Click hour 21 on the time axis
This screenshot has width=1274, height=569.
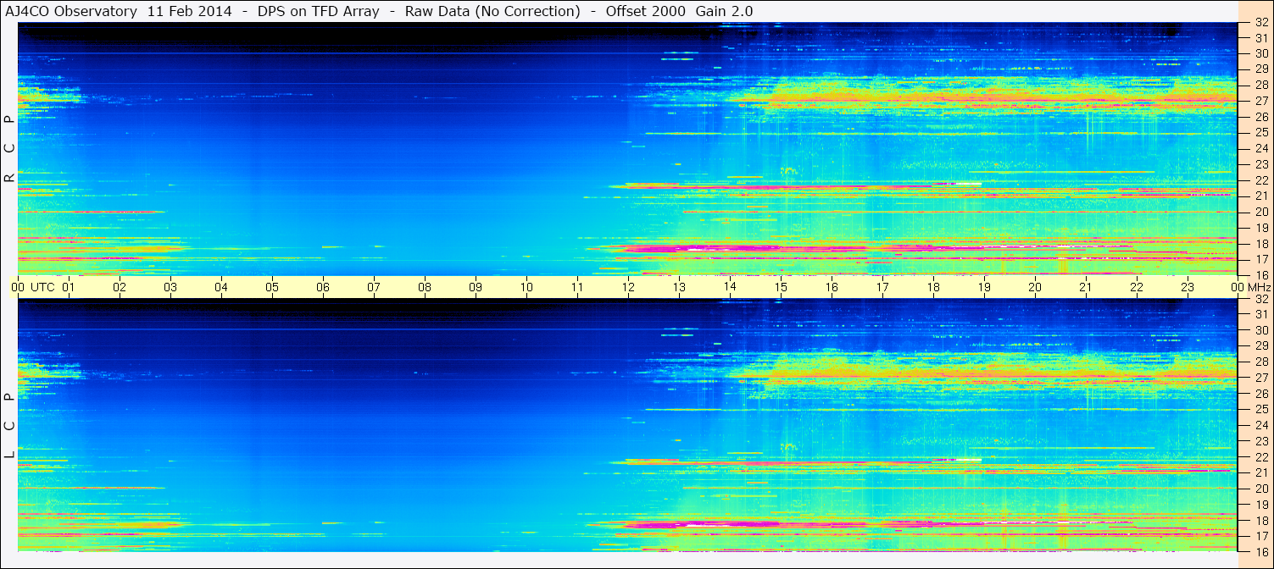(x=1086, y=287)
